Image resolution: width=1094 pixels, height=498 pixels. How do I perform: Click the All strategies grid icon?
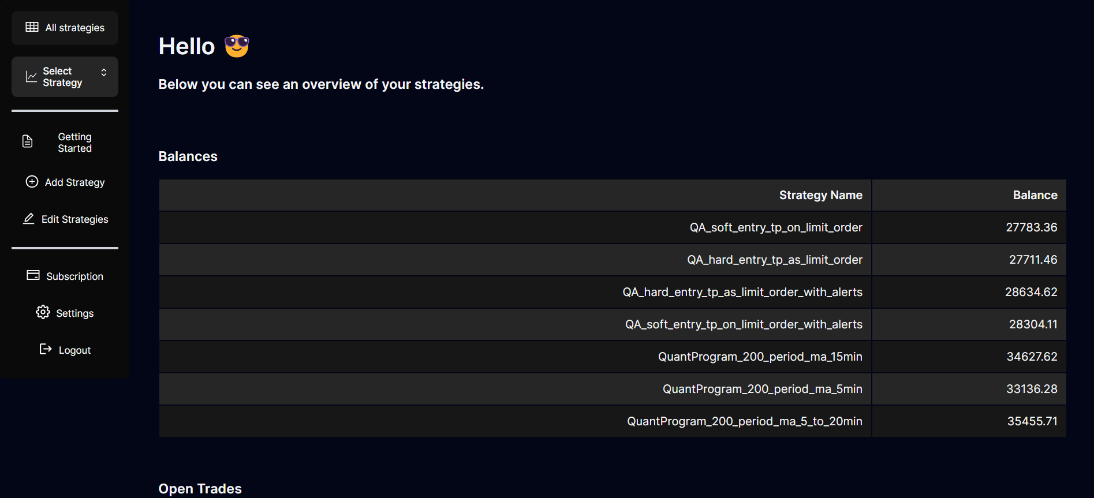tap(32, 27)
